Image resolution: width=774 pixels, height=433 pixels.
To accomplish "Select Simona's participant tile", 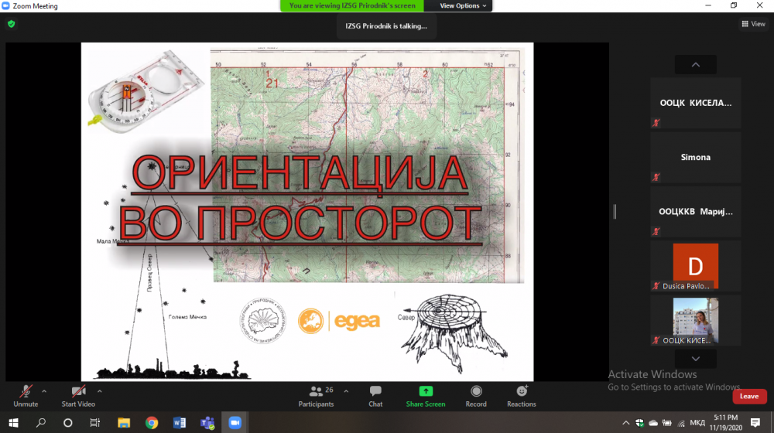I will pos(695,157).
